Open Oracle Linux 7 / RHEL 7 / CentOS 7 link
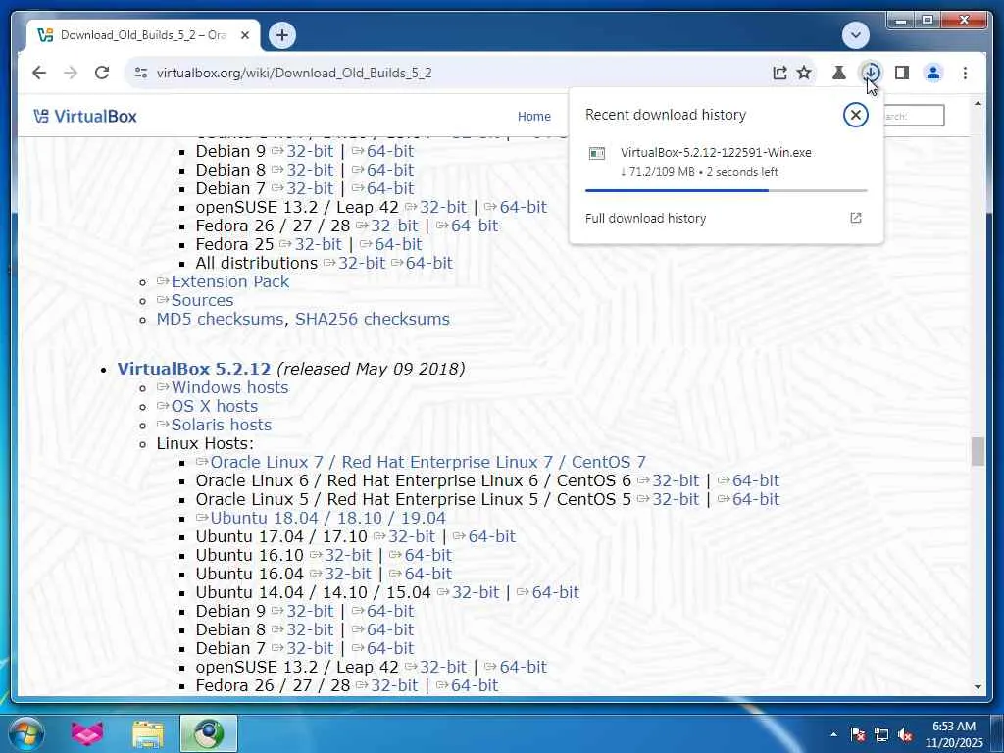The image size is (1004, 753). click(x=427, y=462)
